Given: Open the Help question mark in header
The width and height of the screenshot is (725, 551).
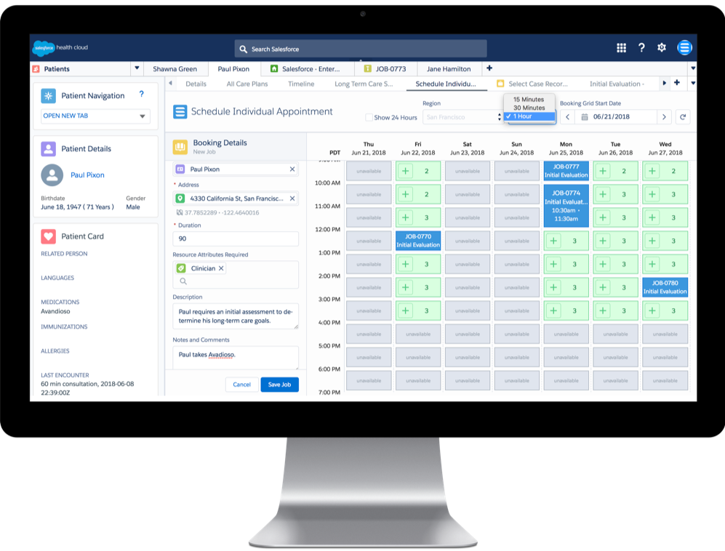Looking at the screenshot, I should click(641, 47).
